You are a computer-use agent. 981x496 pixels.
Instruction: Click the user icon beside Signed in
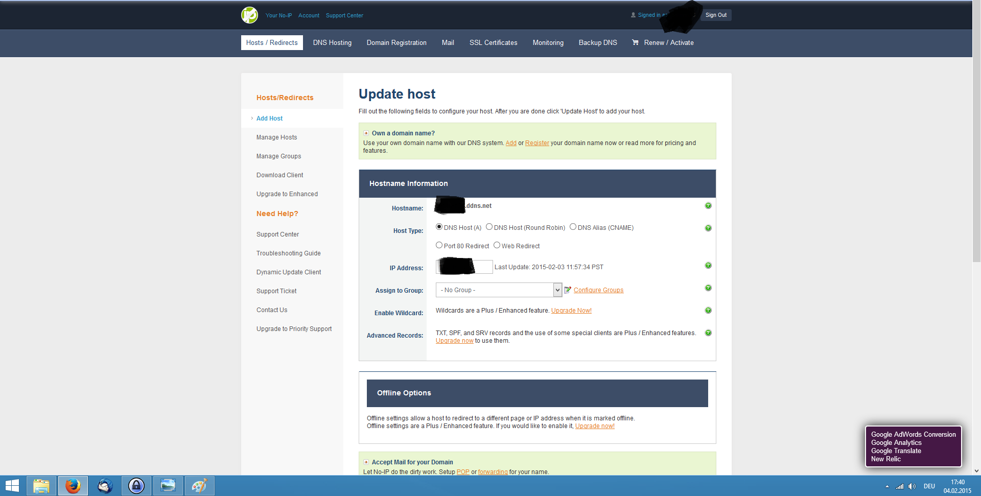click(634, 15)
